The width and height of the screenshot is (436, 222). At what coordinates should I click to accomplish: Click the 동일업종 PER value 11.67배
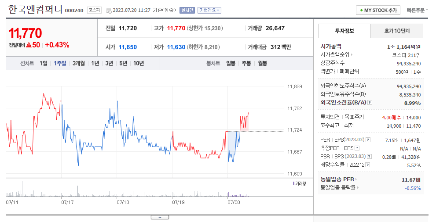coord(411,180)
